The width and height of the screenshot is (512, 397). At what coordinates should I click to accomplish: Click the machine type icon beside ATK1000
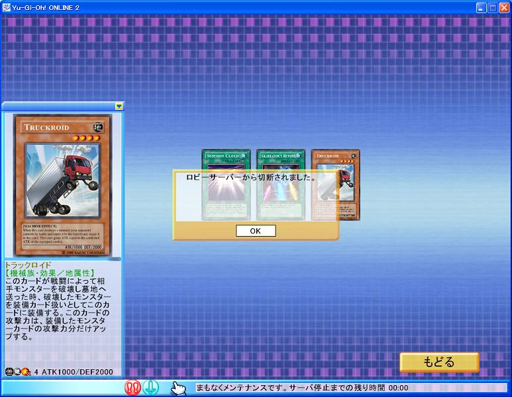(x=9, y=372)
